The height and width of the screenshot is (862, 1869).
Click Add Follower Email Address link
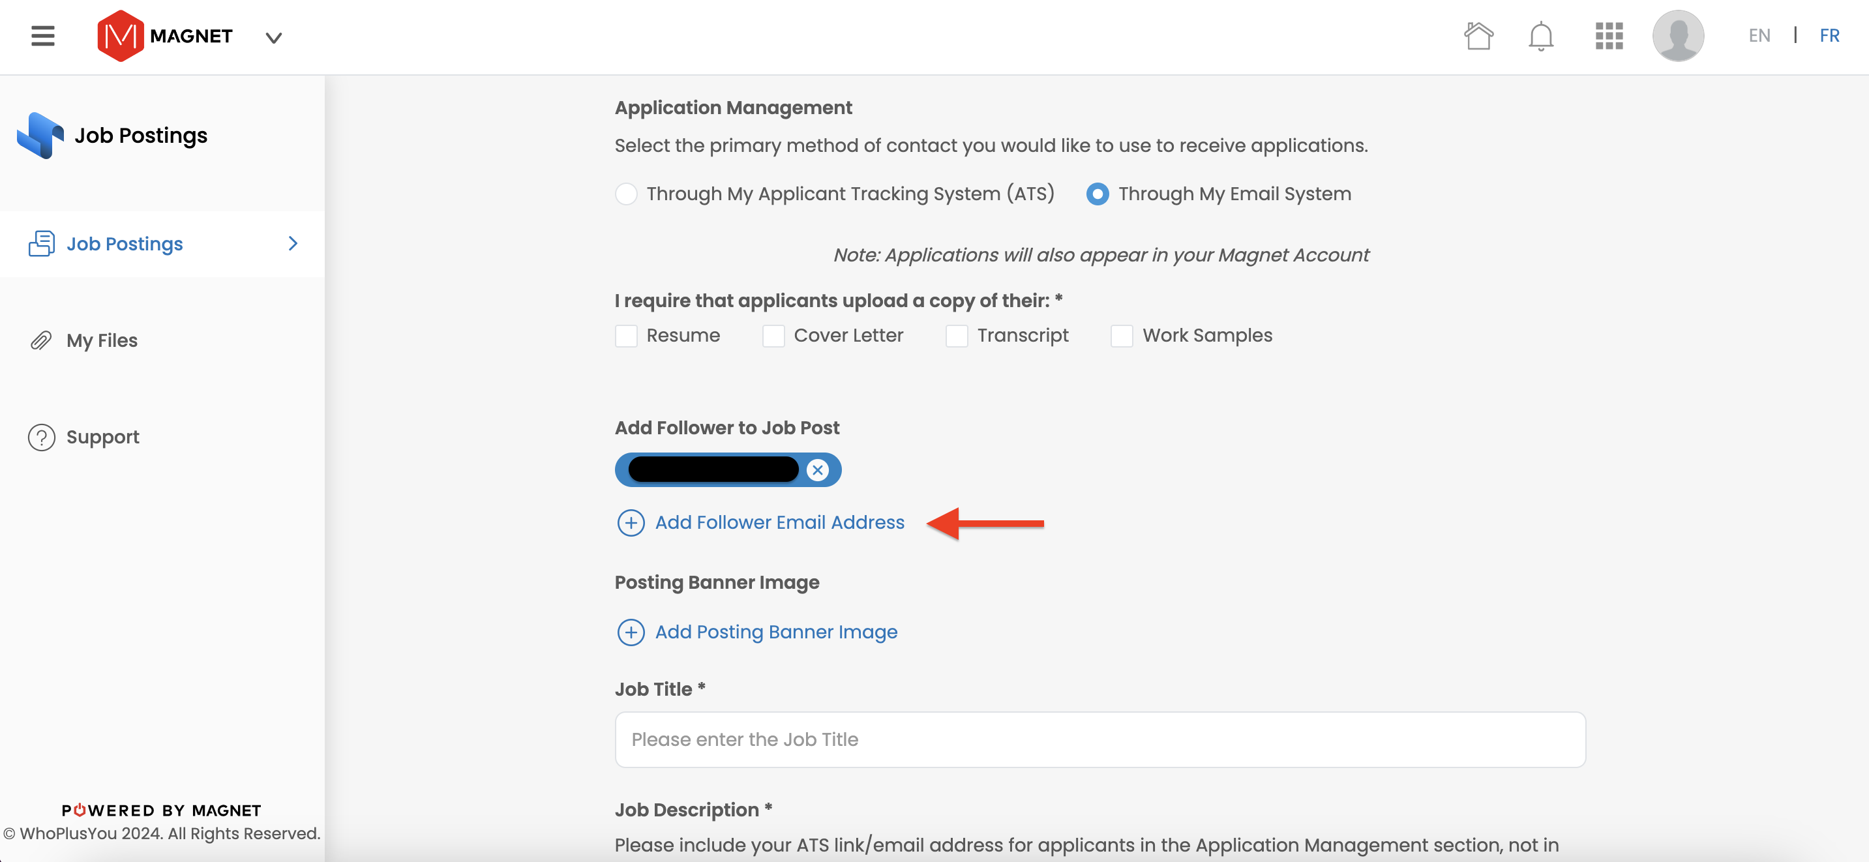tap(779, 522)
